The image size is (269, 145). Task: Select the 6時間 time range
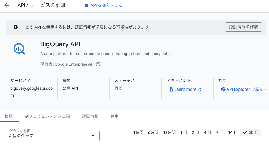[x=153, y=132]
